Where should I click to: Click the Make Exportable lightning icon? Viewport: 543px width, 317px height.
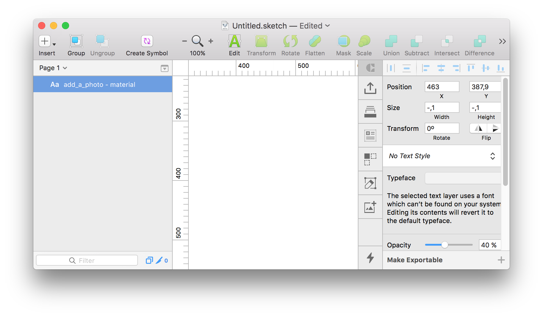(370, 258)
